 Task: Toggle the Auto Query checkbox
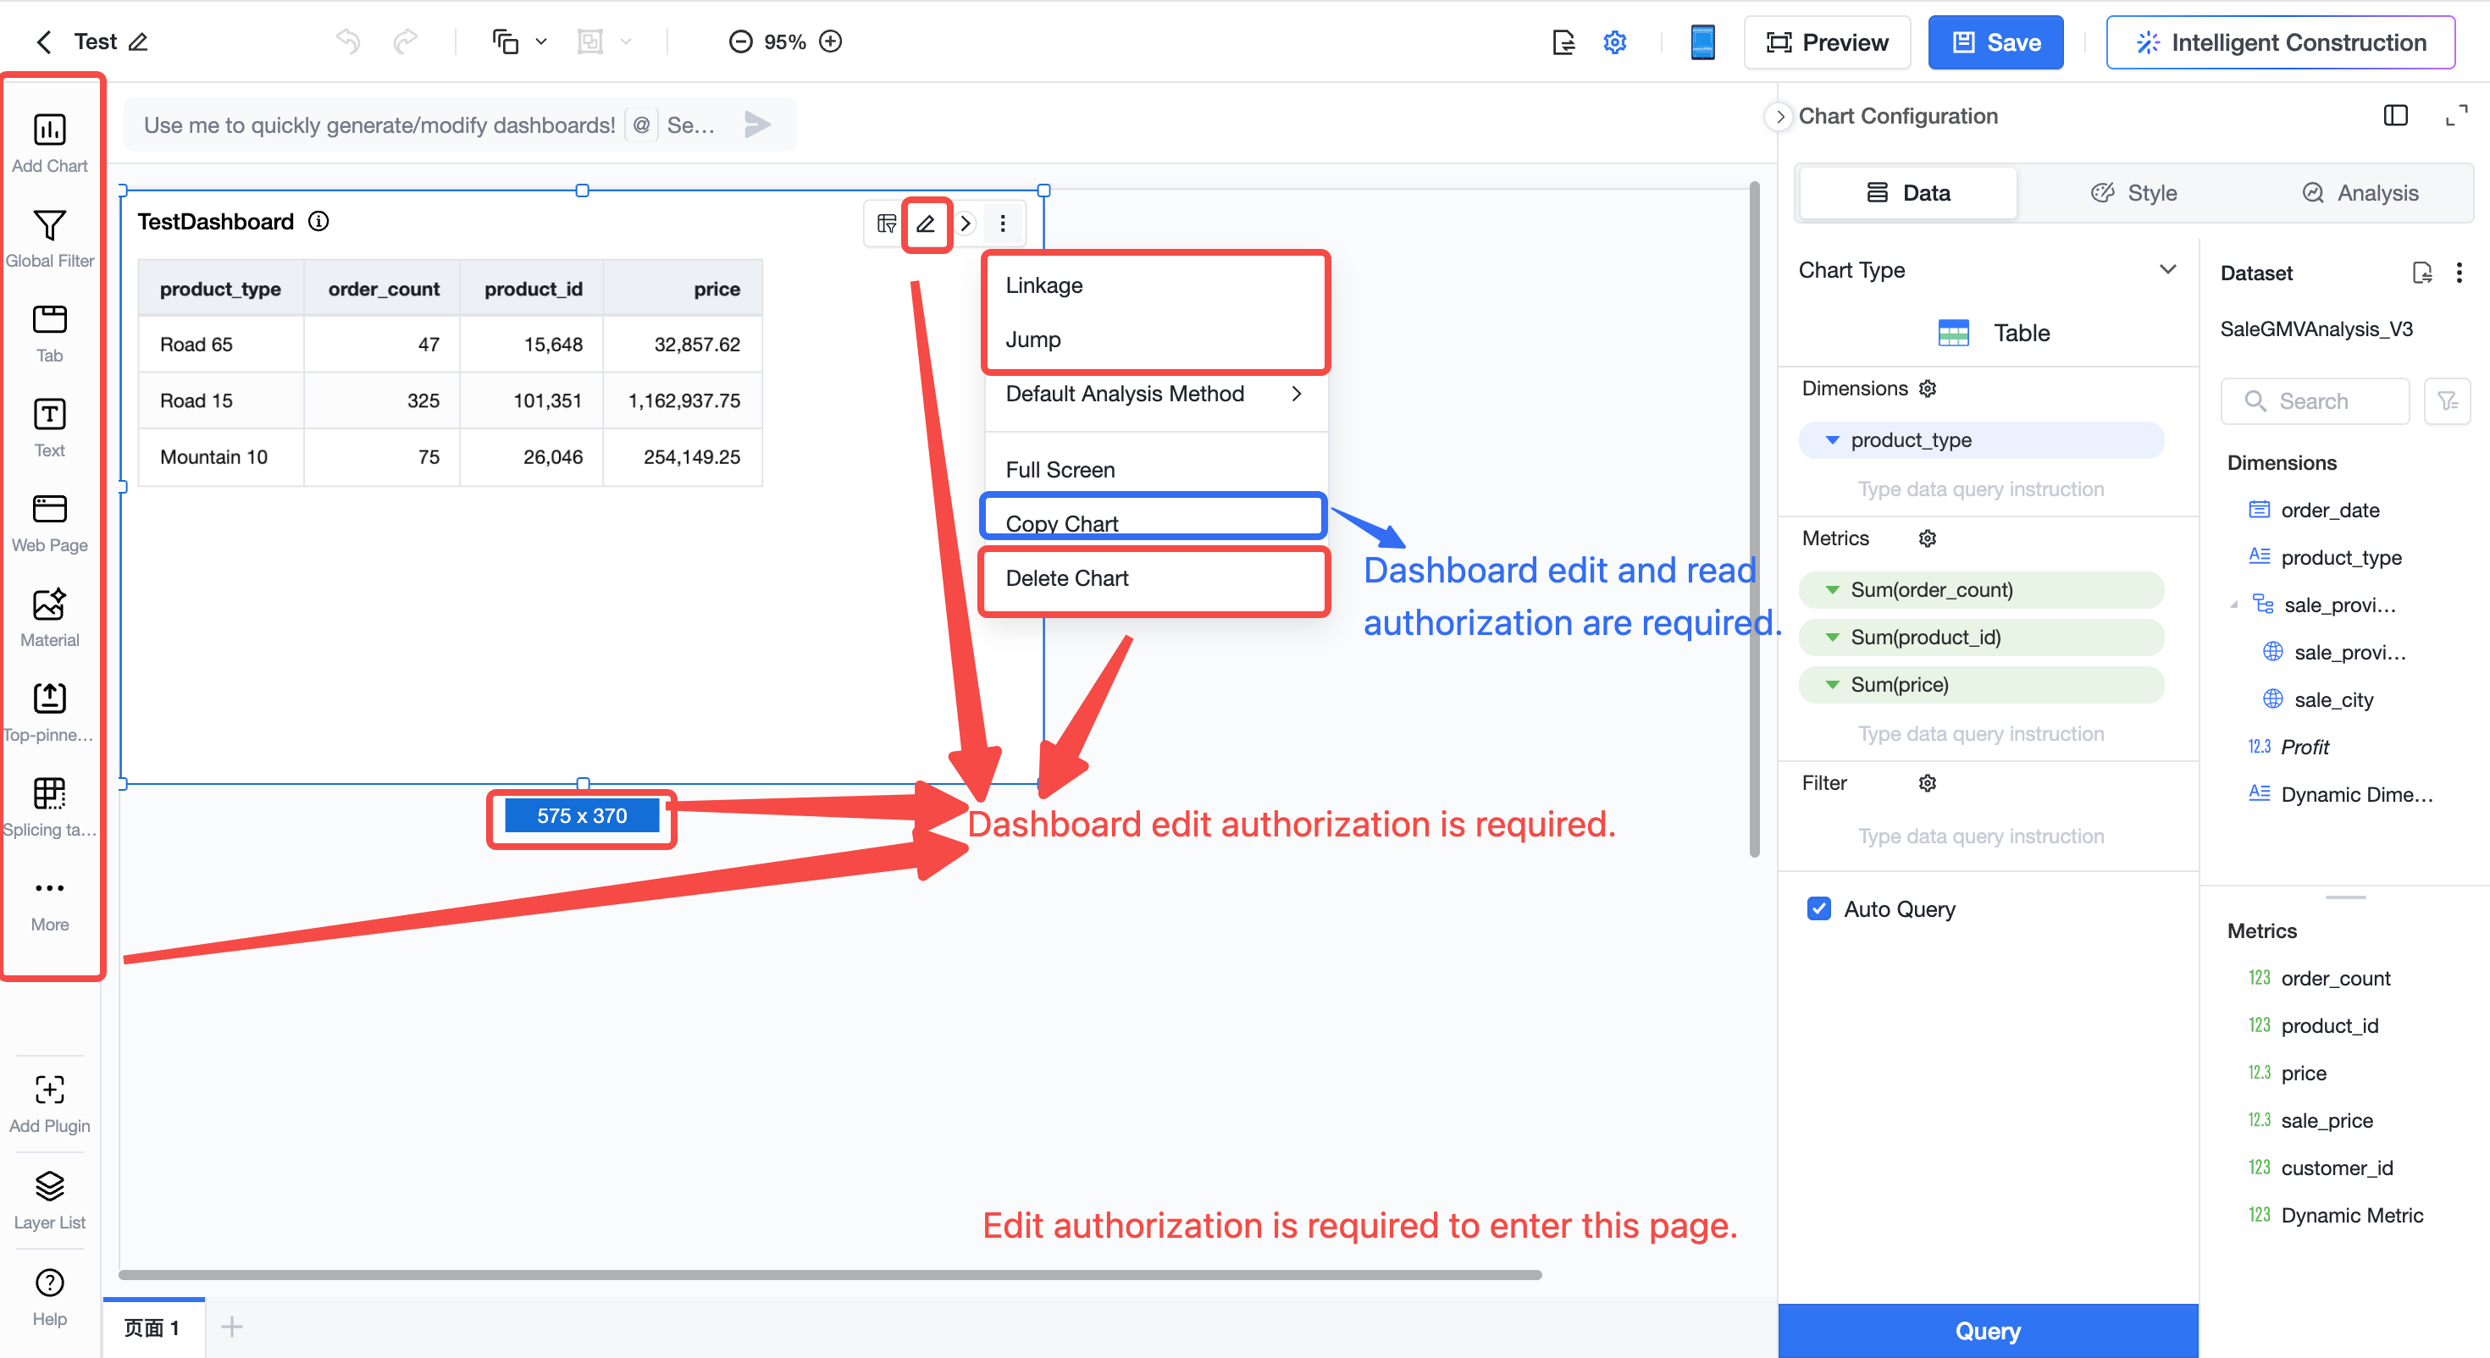click(x=1818, y=908)
